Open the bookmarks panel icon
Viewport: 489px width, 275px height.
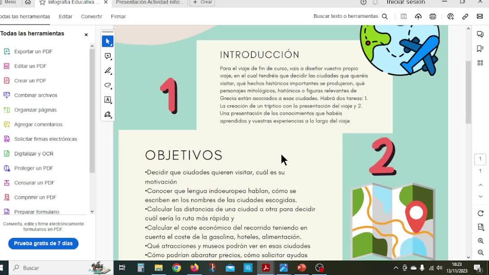[x=480, y=48]
